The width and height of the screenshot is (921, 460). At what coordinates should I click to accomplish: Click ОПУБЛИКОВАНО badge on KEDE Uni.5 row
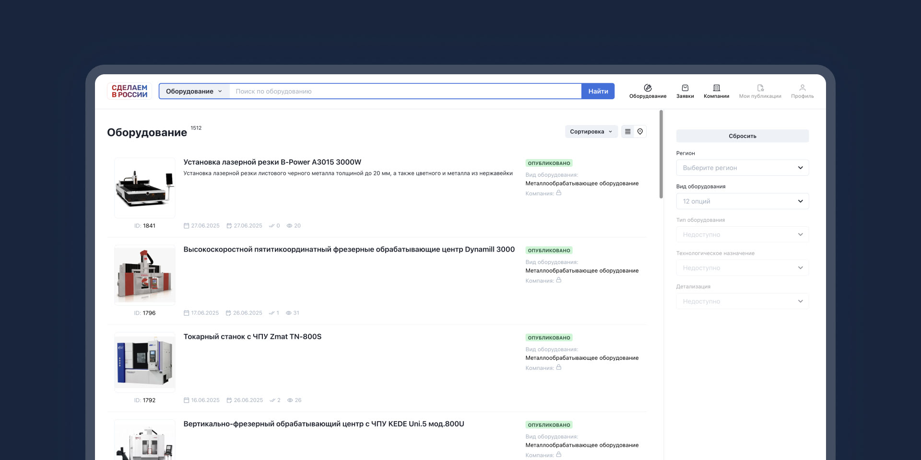(549, 425)
